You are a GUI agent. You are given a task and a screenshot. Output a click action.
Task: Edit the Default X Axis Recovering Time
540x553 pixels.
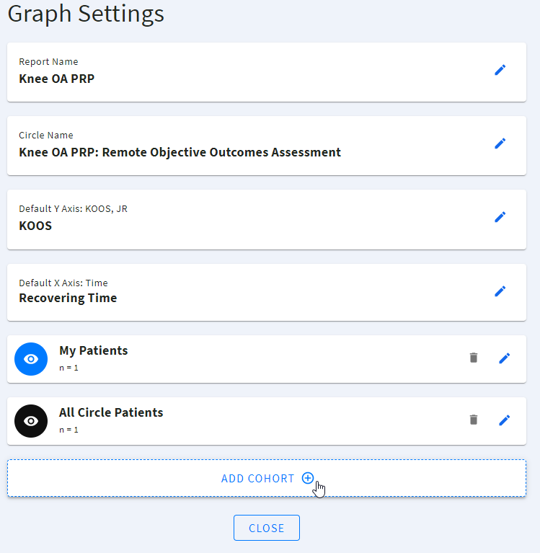[500, 291]
